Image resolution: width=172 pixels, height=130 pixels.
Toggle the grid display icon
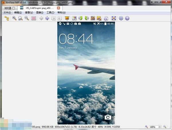[34, 18]
